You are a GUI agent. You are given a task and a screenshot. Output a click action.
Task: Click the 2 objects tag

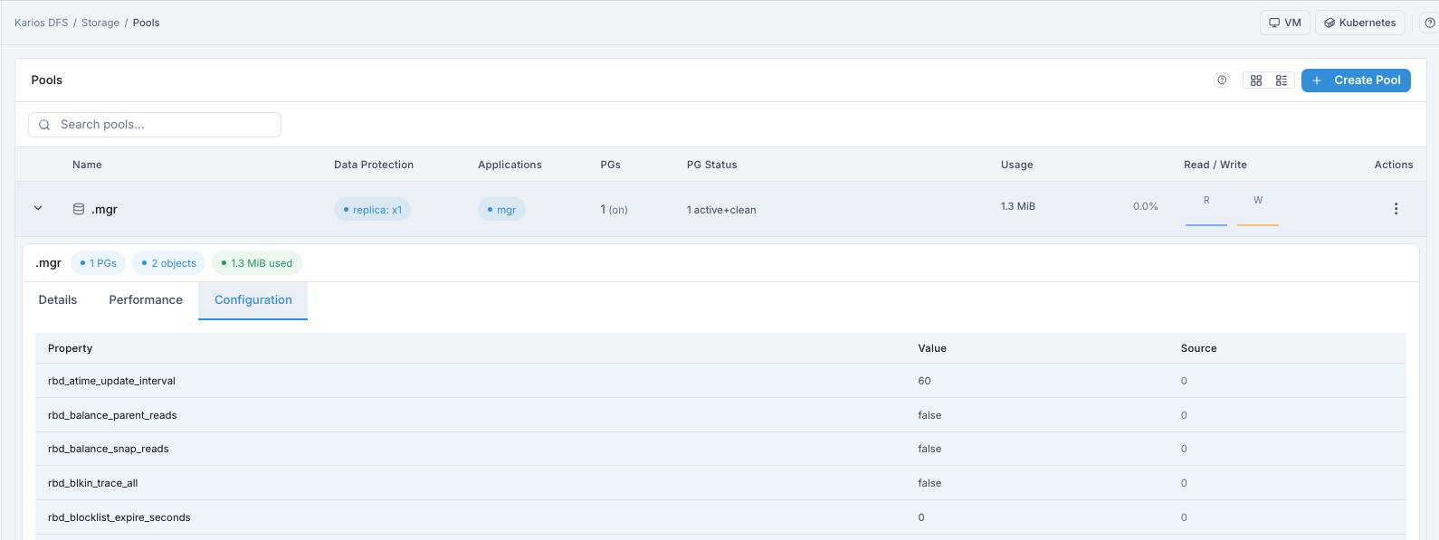click(168, 263)
